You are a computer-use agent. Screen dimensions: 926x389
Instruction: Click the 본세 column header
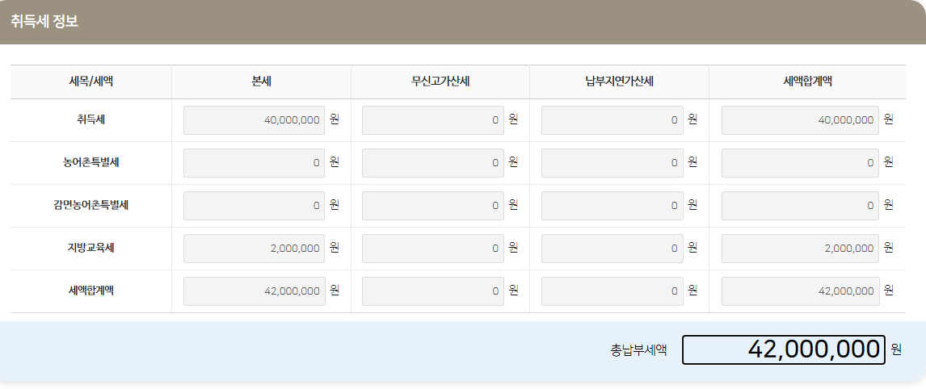point(261,82)
